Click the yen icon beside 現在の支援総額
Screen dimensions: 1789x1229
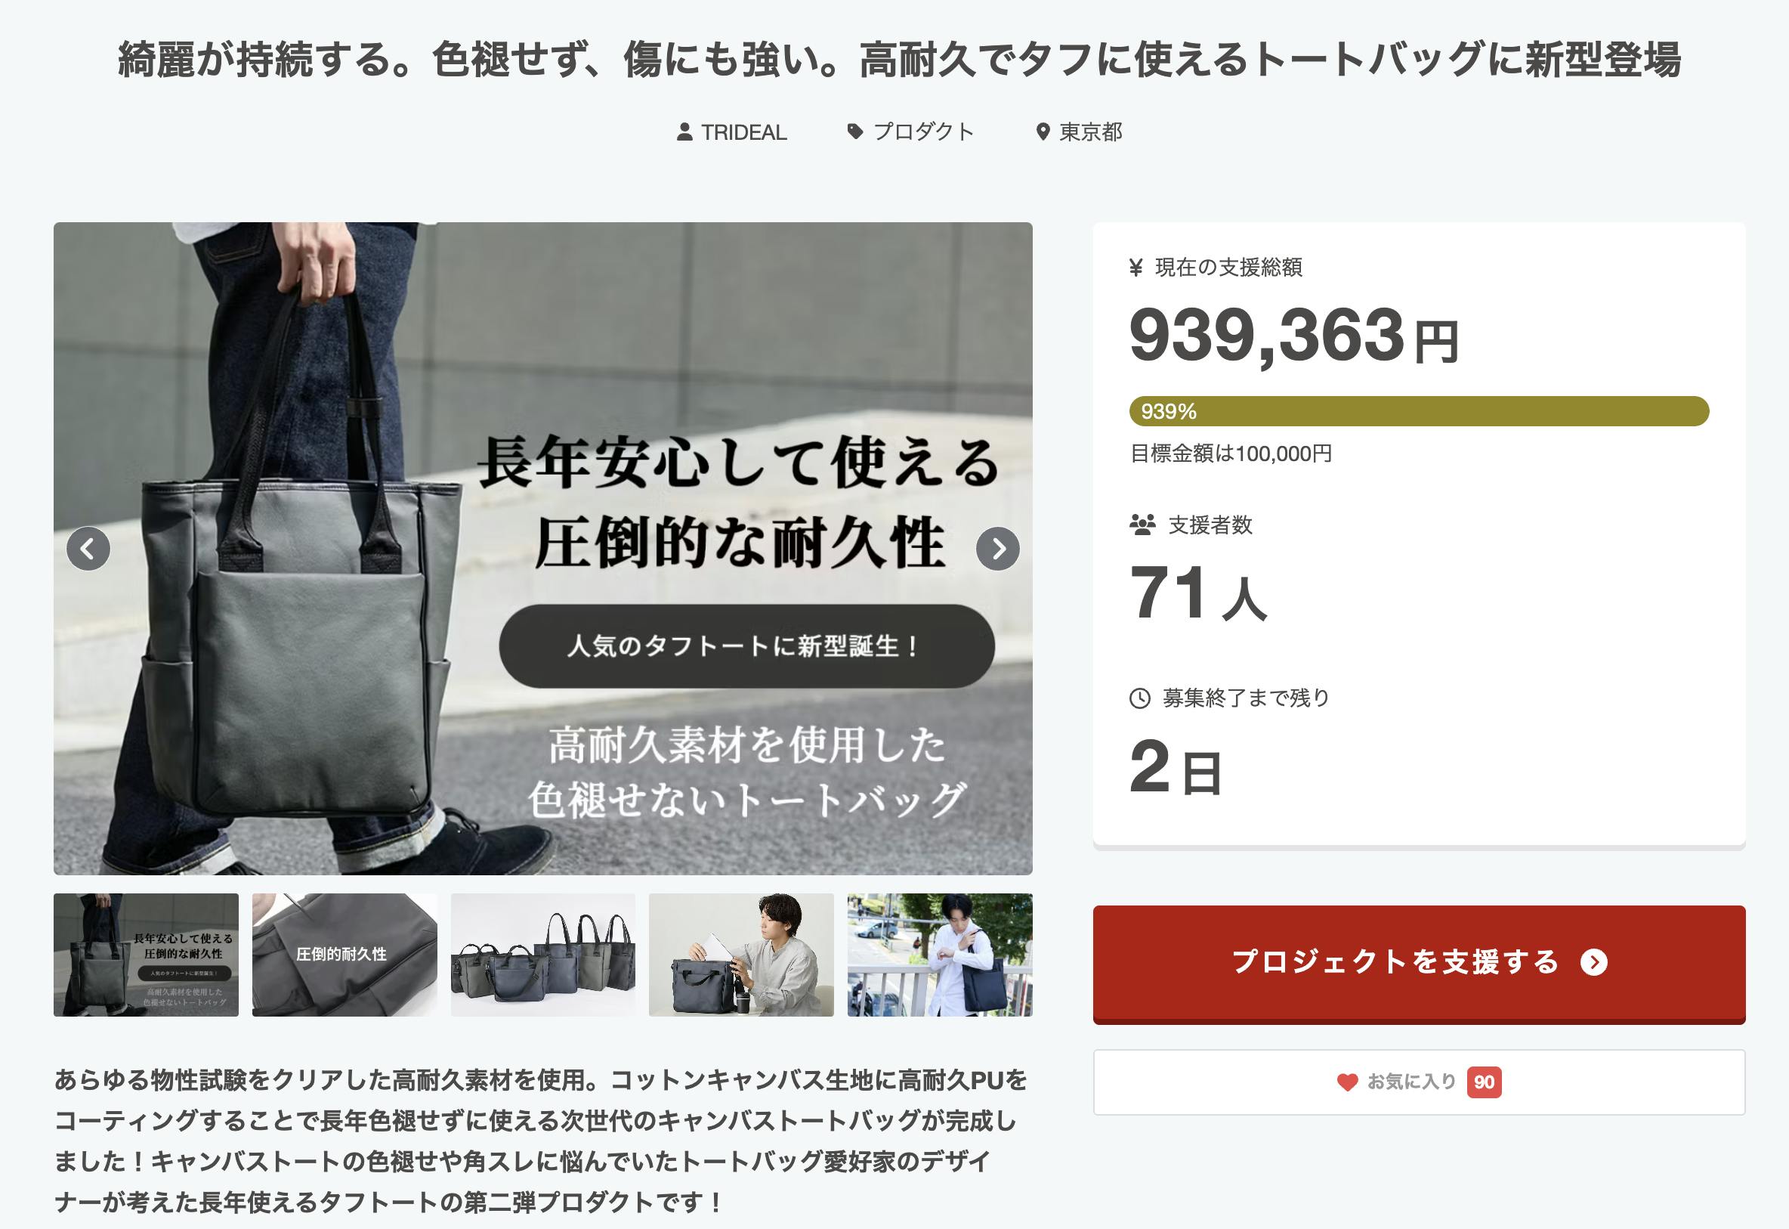coord(1136,268)
